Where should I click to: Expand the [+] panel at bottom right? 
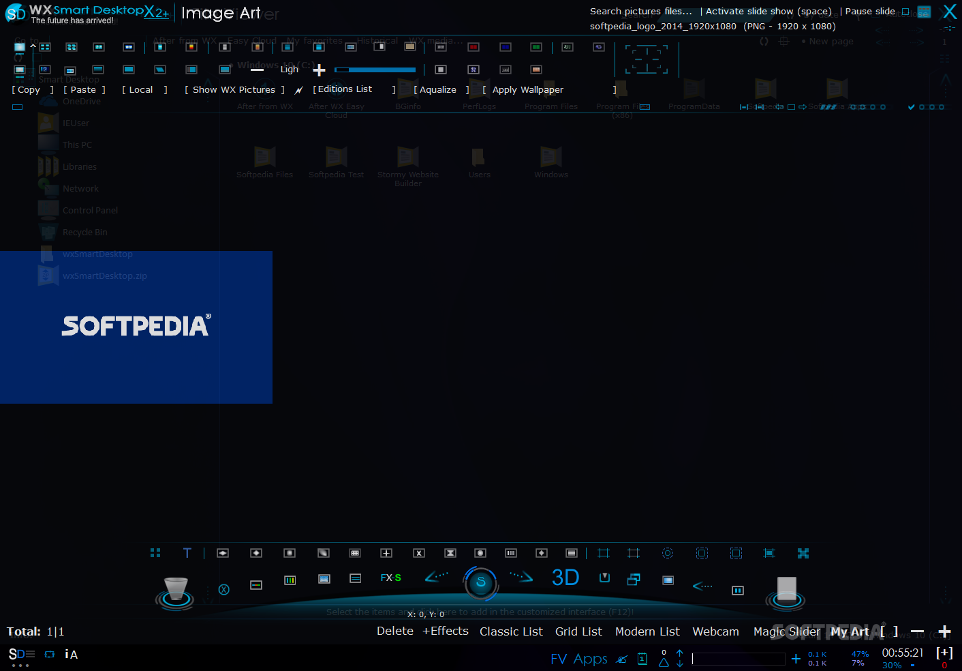944,653
